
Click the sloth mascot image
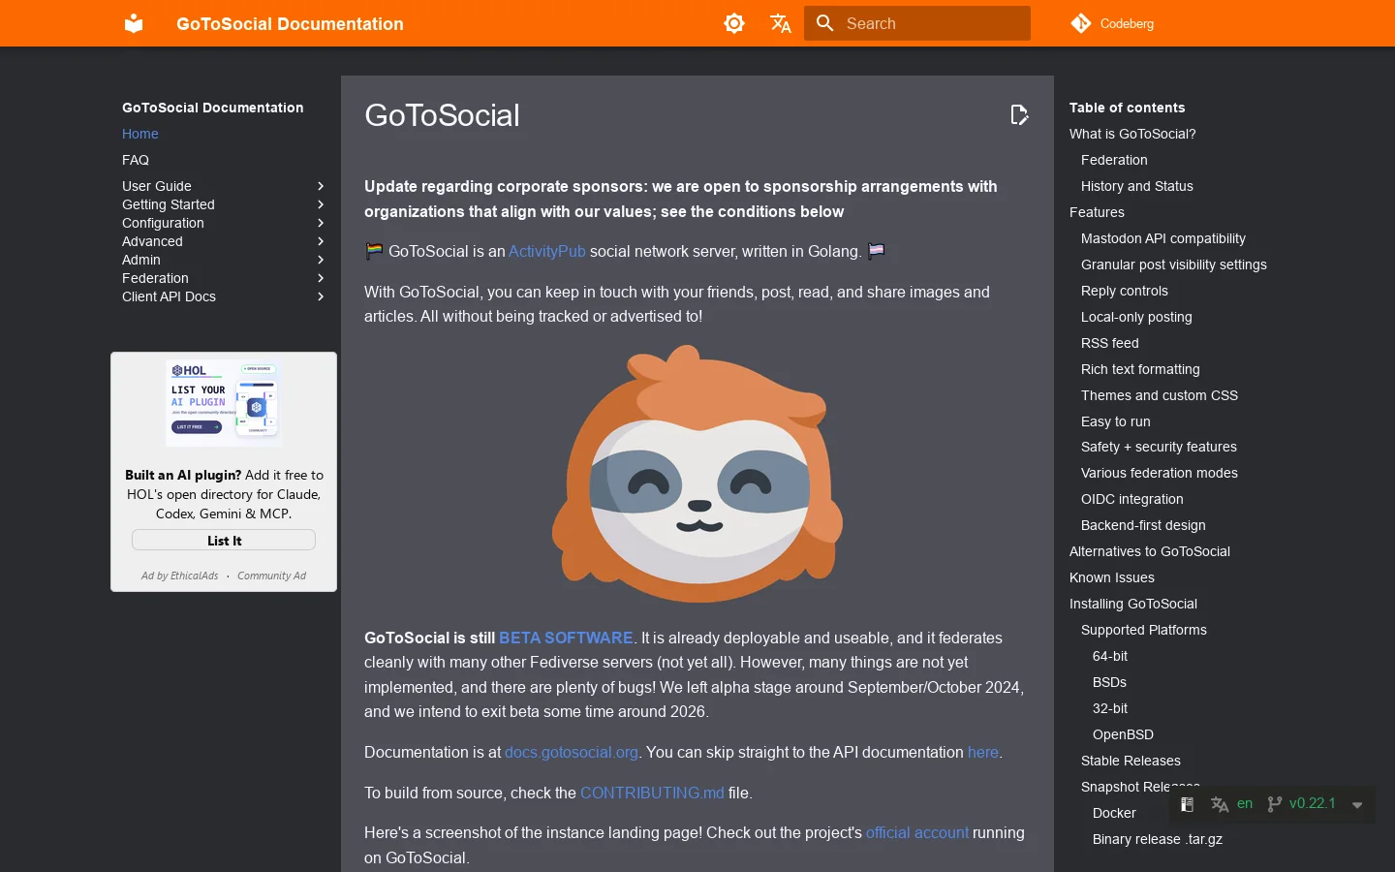pos(697,475)
